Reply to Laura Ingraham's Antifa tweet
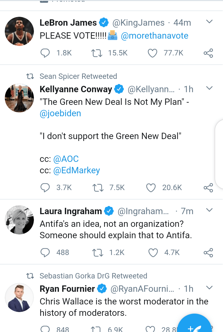The image size is (223, 332). (45, 252)
